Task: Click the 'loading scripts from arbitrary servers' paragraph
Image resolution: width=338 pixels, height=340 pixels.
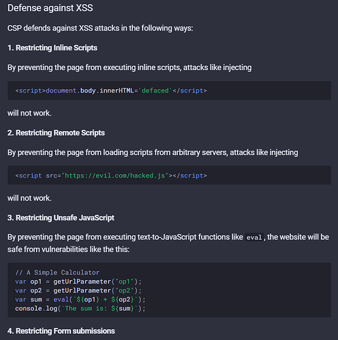Action: [x=153, y=152]
